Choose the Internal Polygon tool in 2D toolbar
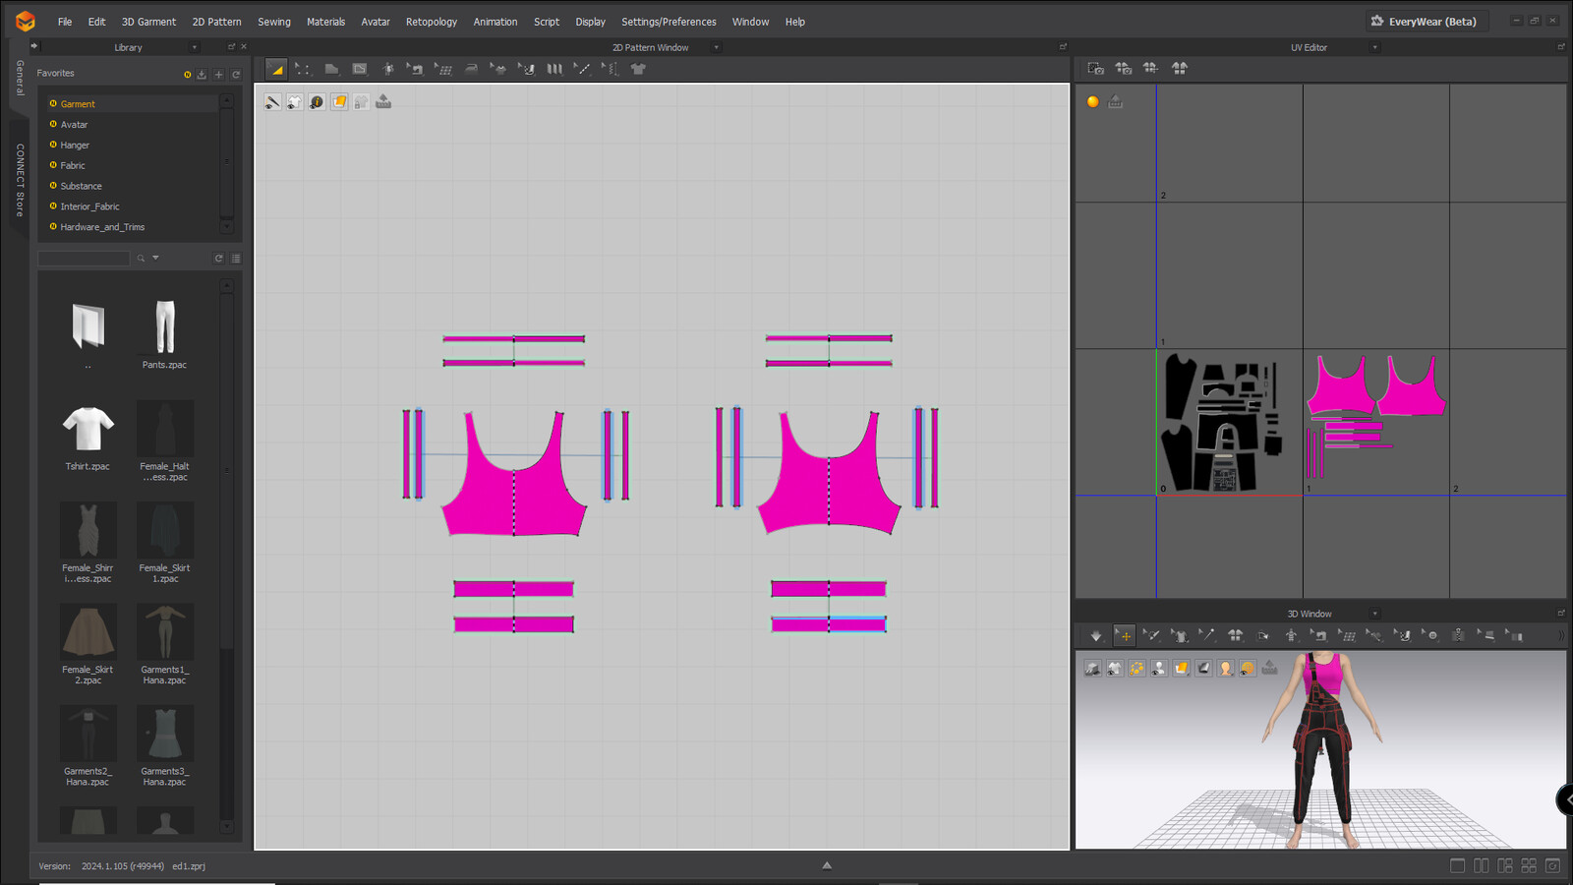 coord(360,69)
